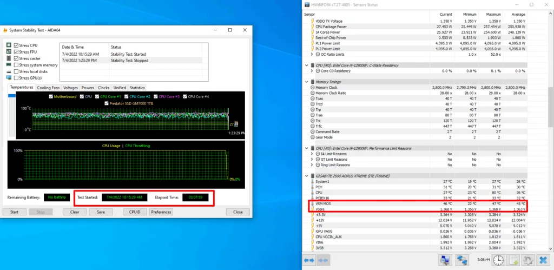Enable the Stress system memory checkbox
Viewport: 554px width, 270px height.
pyautogui.click(x=16, y=65)
